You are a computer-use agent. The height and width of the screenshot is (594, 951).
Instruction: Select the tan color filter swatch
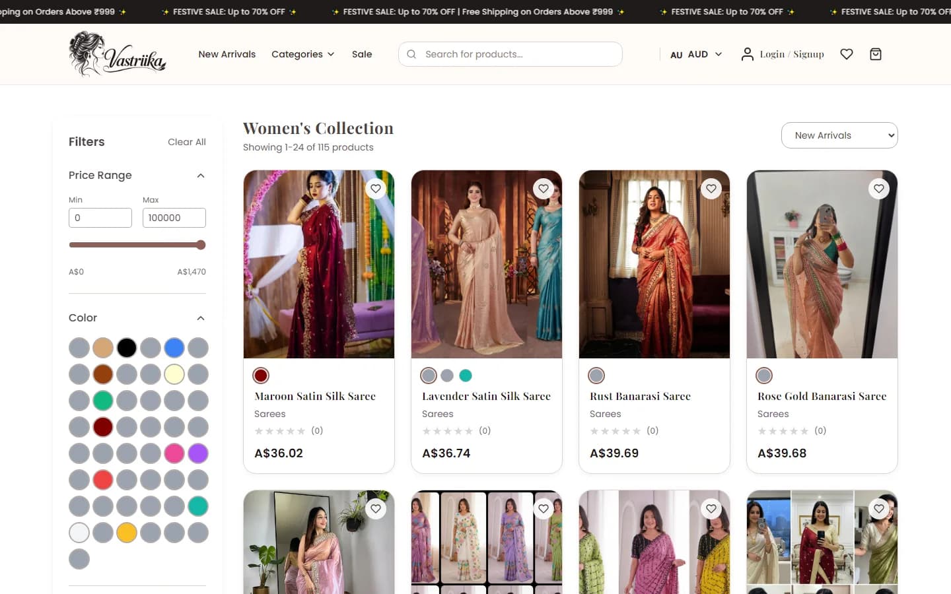tap(103, 348)
